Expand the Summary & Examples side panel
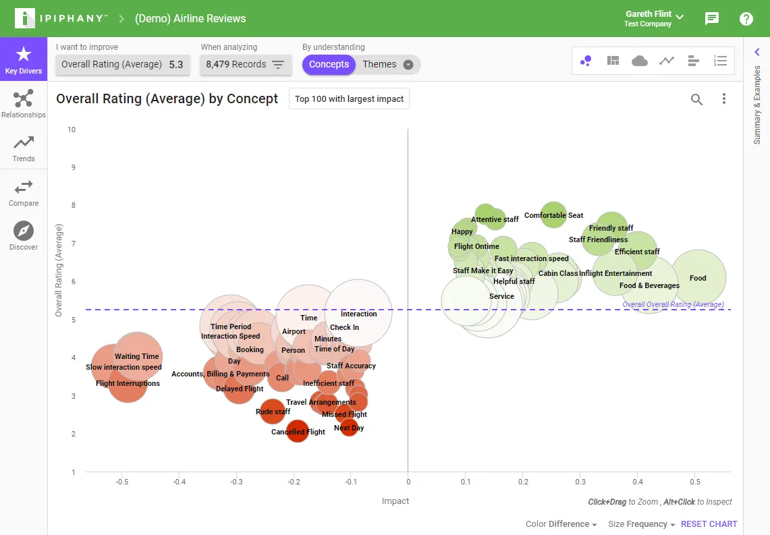 [x=757, y=52]
